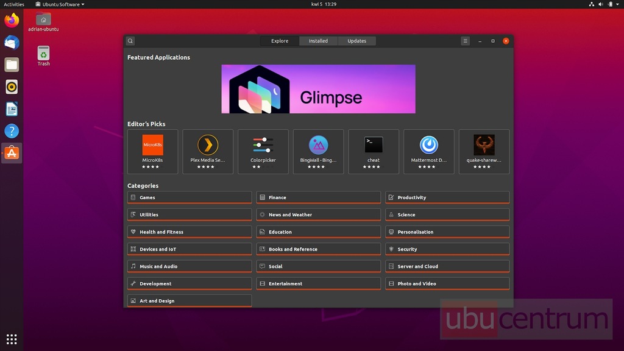
Task: Open the Security category
Action: [x=447, y=249]
